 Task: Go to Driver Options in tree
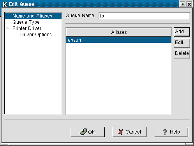pyautogui.click(x=36, y=35)
